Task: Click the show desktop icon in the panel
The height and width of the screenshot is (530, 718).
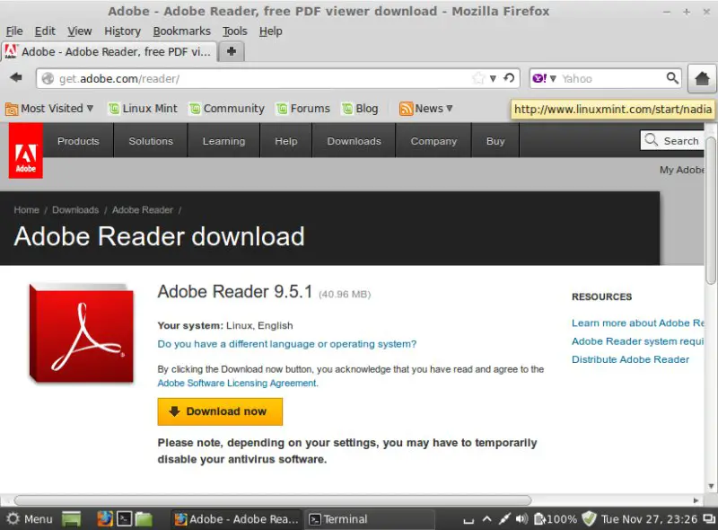Action: (72, 519)
